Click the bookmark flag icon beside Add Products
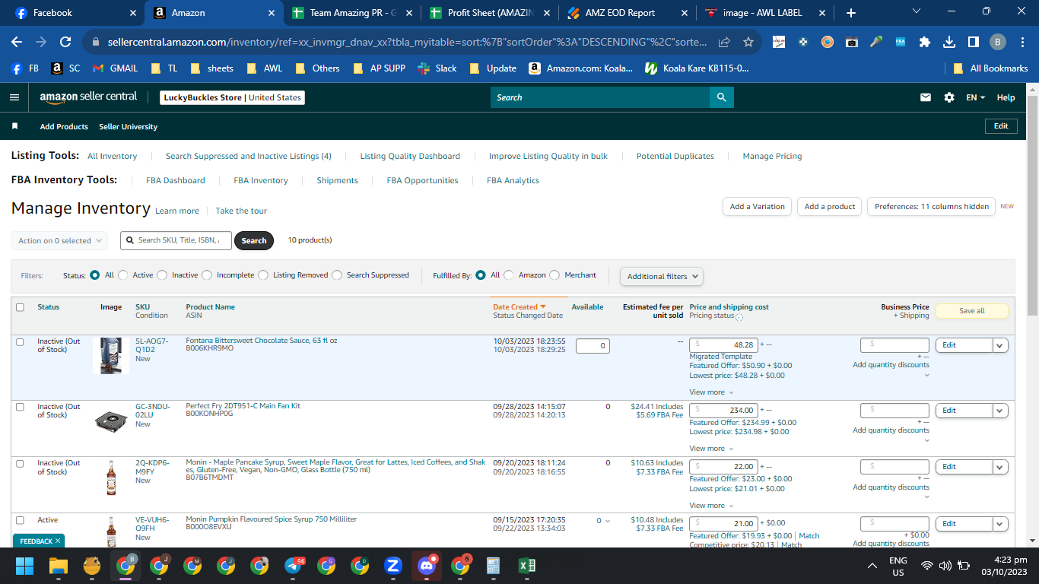Image resolution: width=1039 pixels, height=584 pixels. pyautogui.click(x=14, y=126)
